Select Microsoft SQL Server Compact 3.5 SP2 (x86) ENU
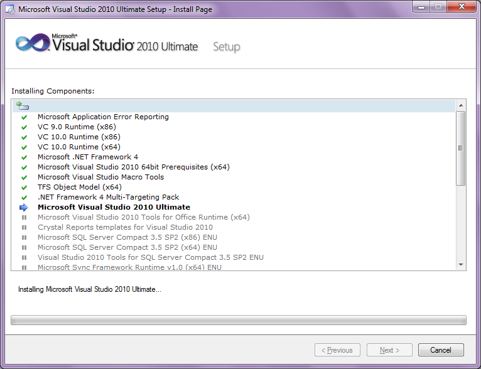 pyautogui.click(x=127, y=237)
